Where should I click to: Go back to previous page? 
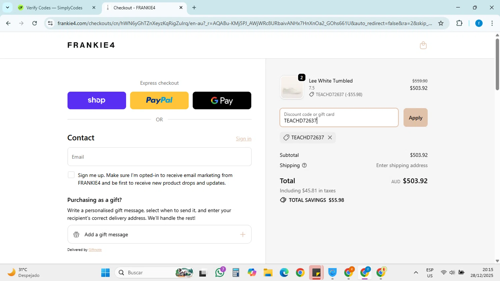(8, 23)
